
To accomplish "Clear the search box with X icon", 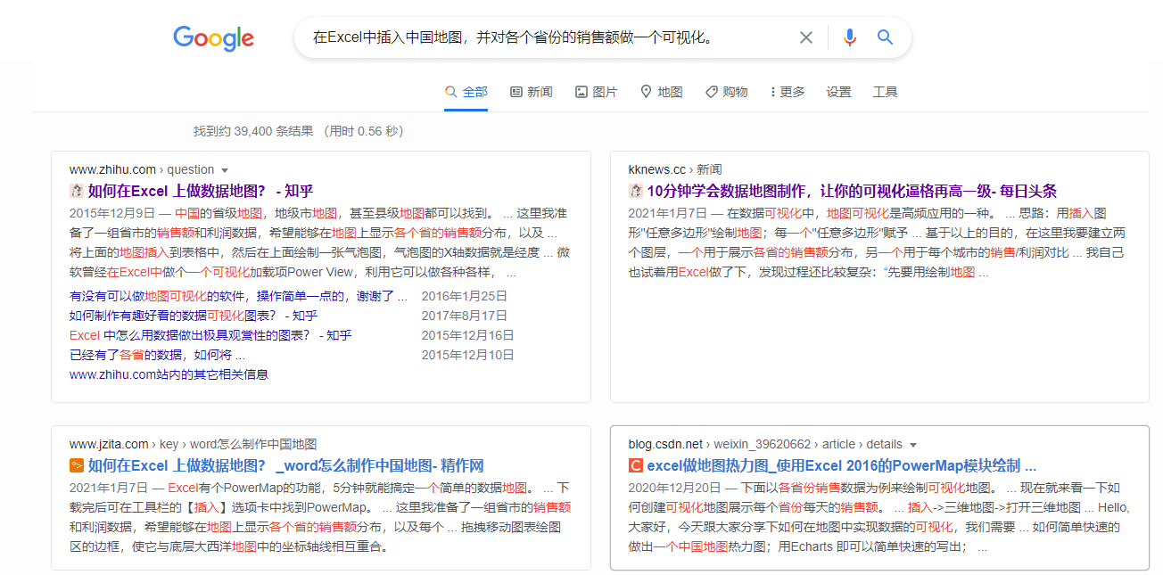I will (805, 37).
